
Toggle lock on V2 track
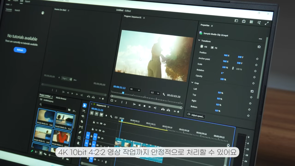pyautogui.click(x=92, y=129)
